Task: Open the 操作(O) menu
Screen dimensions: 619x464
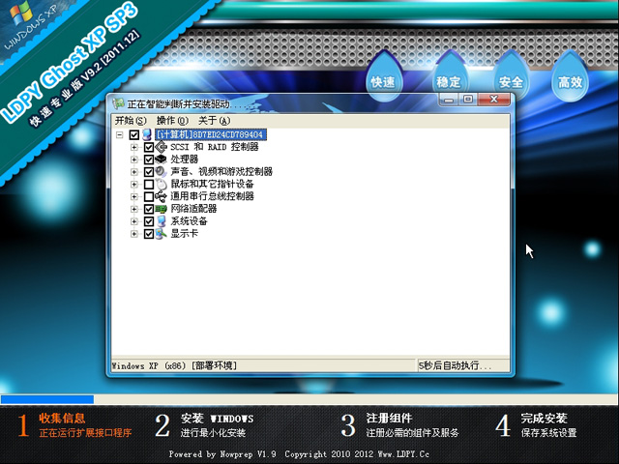Action: tap(172, 120)
